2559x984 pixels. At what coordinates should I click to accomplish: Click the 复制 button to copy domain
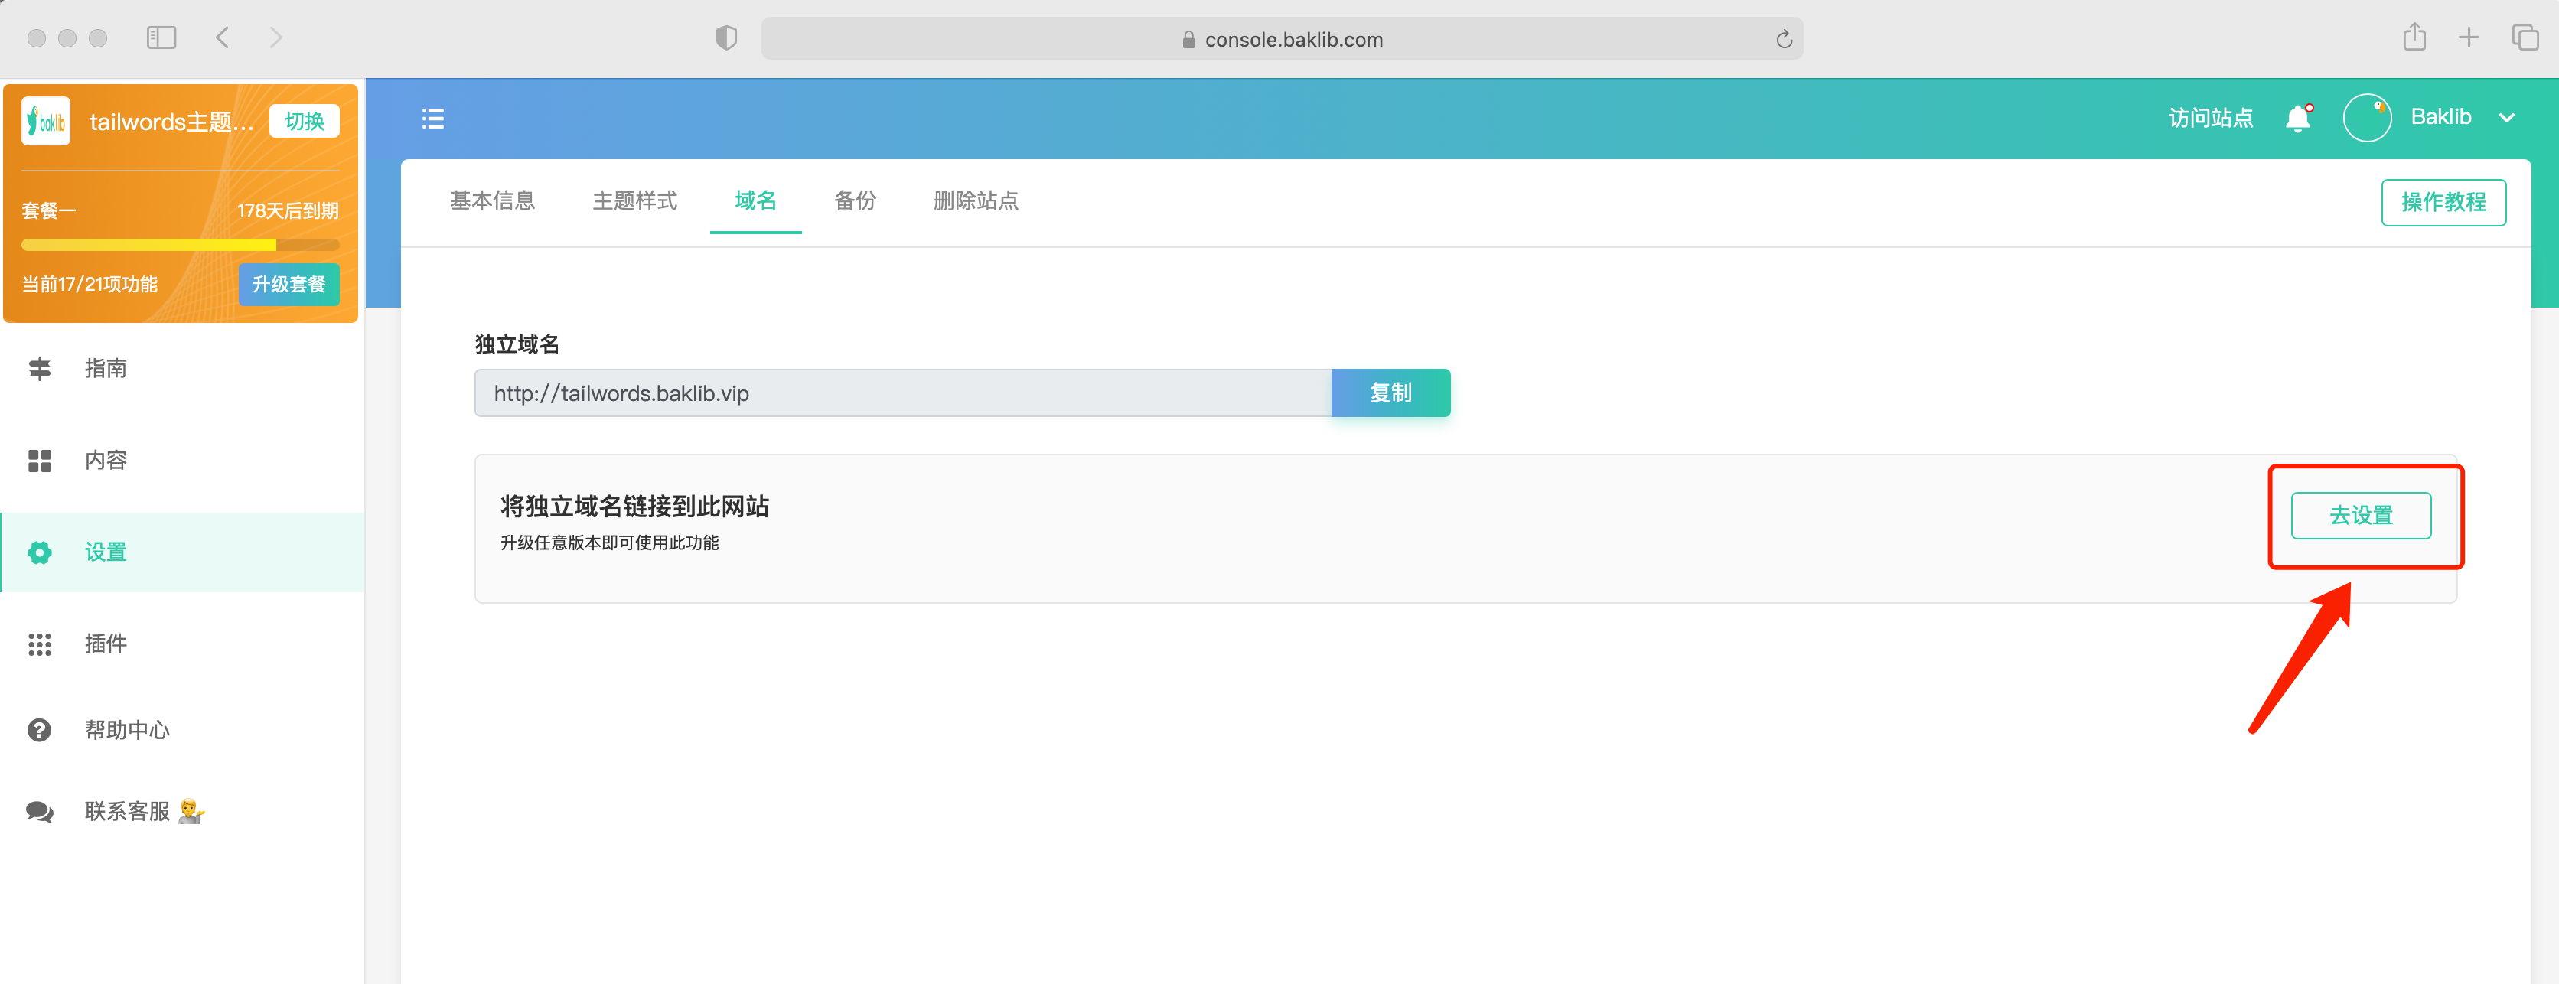coord(1390,393)
